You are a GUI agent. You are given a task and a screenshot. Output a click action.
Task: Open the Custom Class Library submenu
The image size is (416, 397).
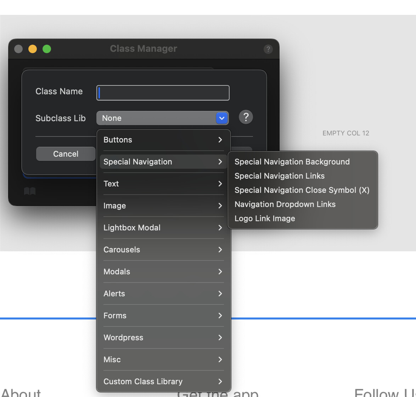pos(163,381)
